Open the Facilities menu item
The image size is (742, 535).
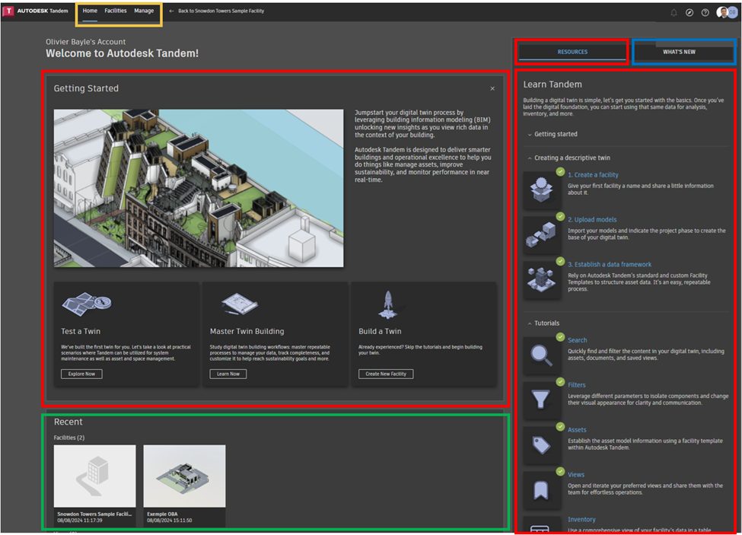(116, 11)
